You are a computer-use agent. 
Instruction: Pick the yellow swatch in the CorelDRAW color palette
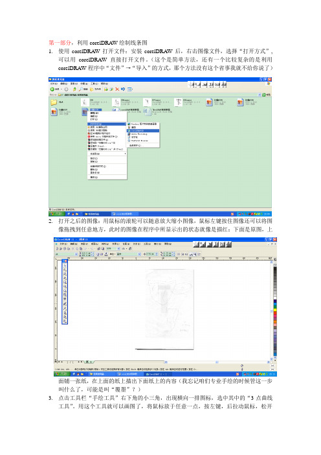coord(275,310)
